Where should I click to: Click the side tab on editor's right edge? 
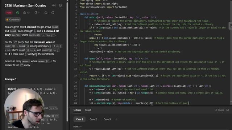point(231,26)
